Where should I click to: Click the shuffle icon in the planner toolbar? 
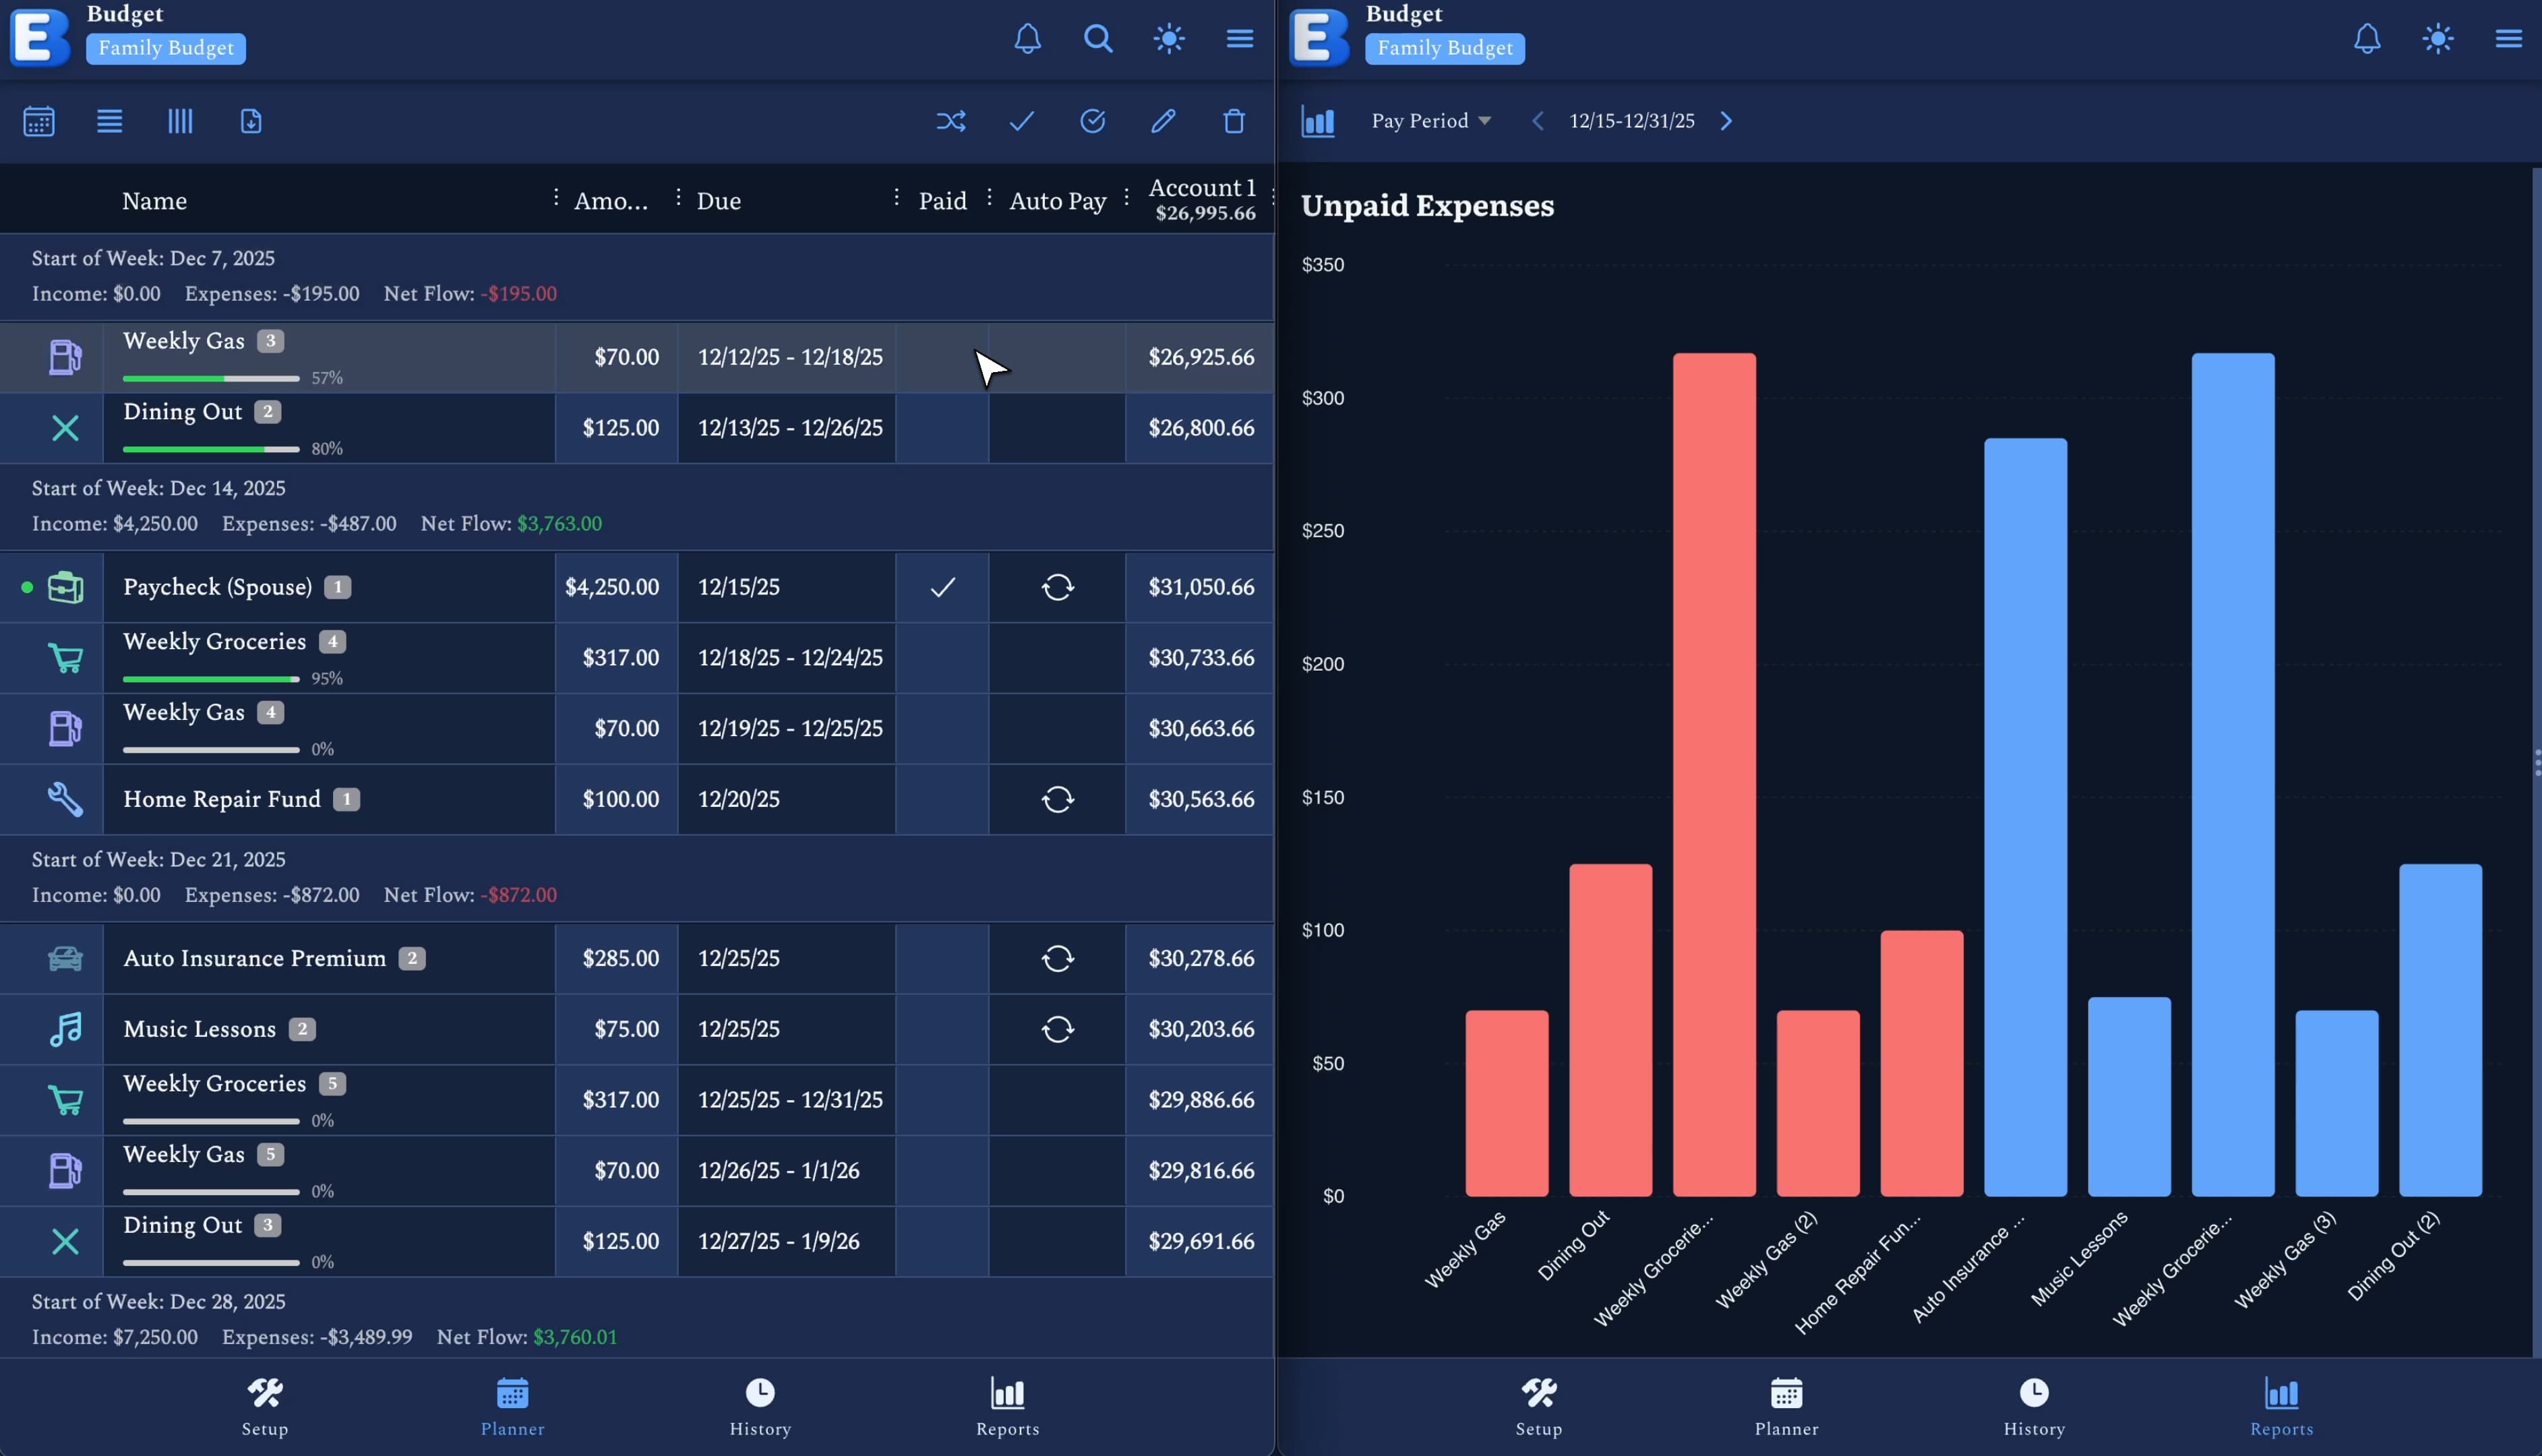pyautogui.click(x=951, y=121)
